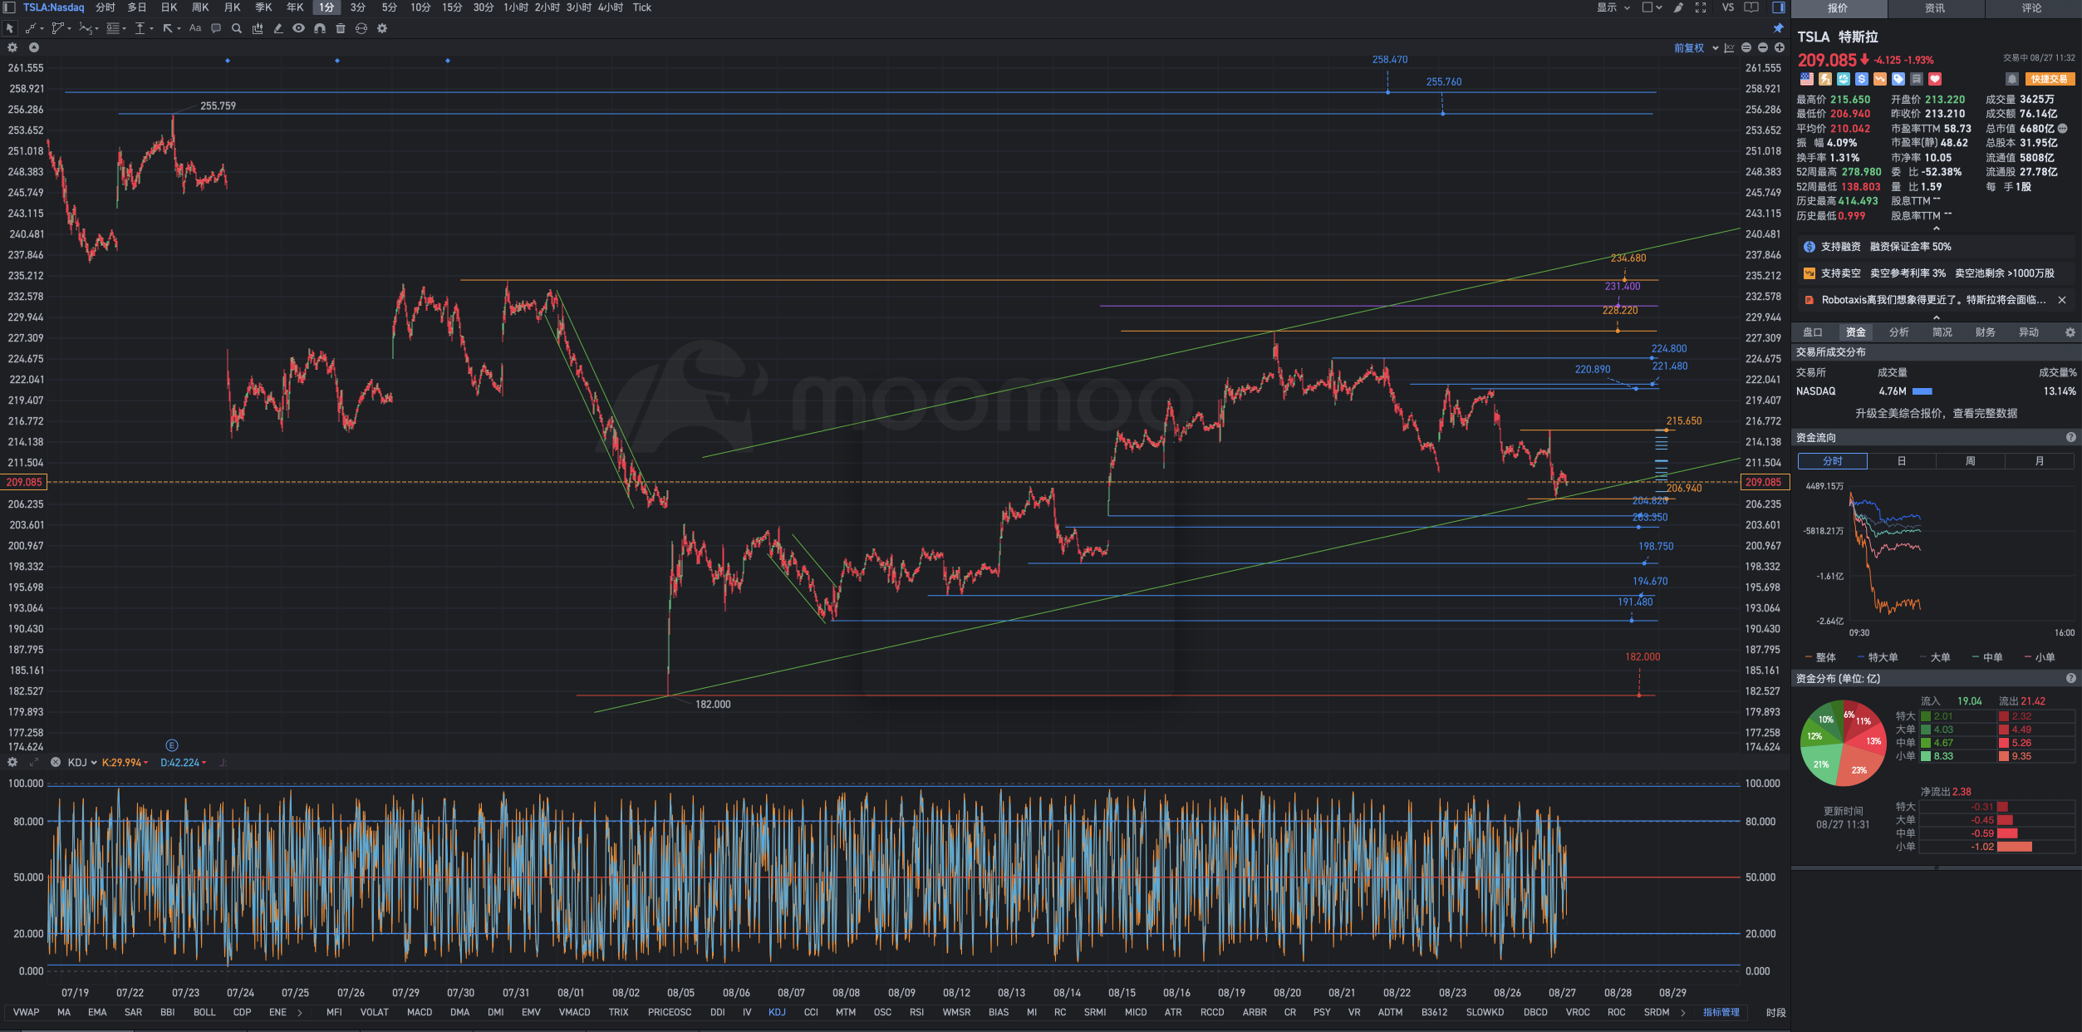Open drawing toolbar settings gear

click(382, 28)
